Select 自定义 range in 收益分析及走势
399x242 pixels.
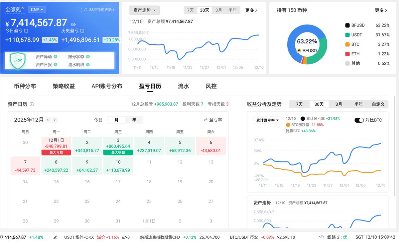[378, 104]
